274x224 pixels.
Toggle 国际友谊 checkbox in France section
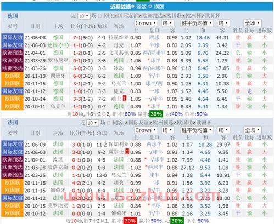[x=126, y=123]
